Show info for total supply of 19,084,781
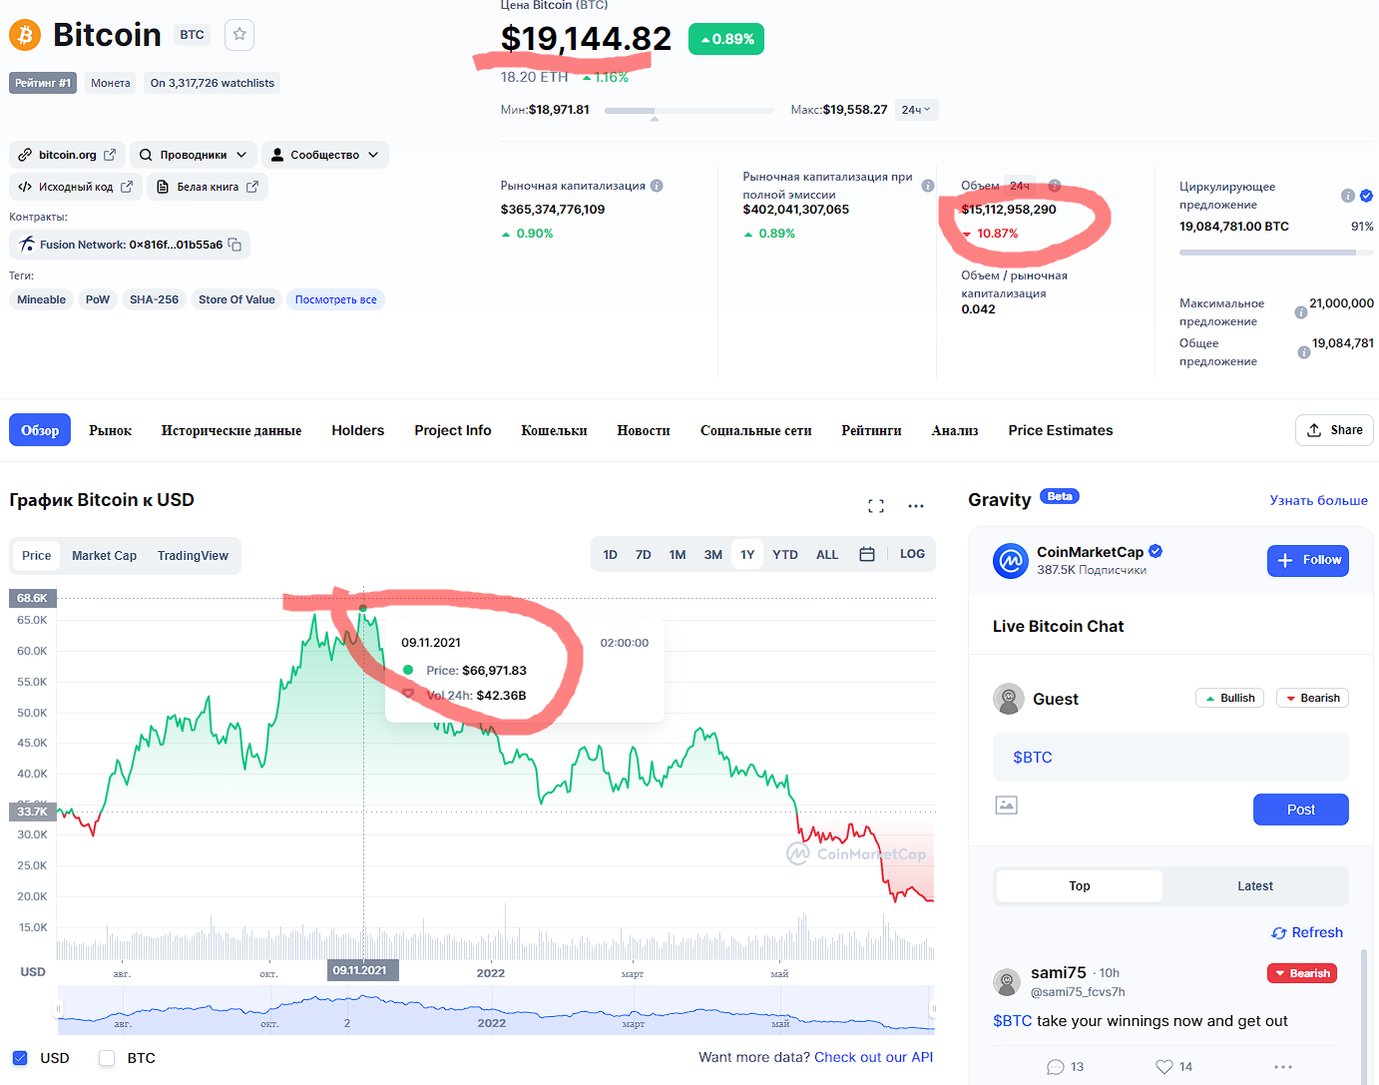Viewport: 1379px width, 1085px height. (x=1303, y=352)
